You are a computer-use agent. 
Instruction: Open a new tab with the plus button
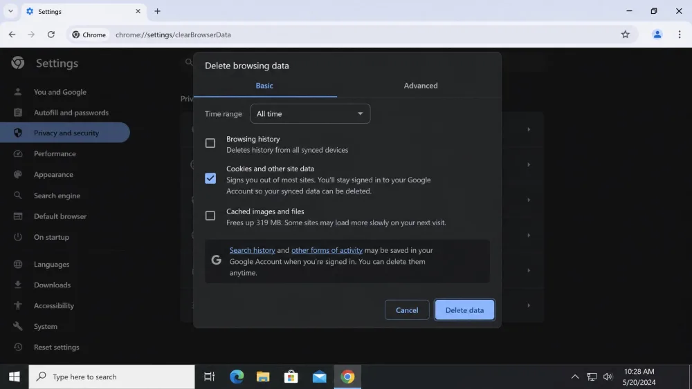pyautogui.click(x=158, y=11)
